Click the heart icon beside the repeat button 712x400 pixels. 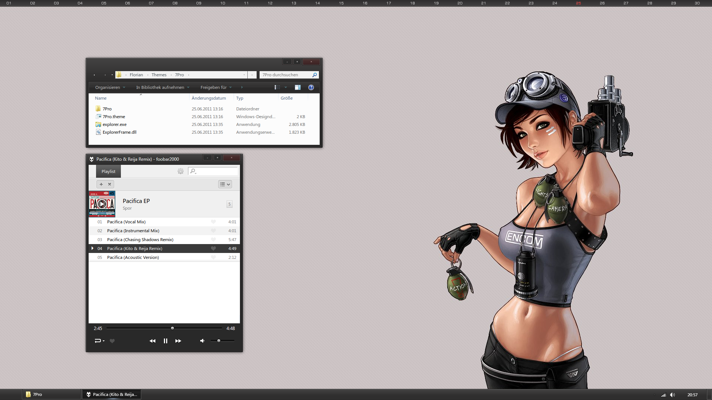(112, 341)
